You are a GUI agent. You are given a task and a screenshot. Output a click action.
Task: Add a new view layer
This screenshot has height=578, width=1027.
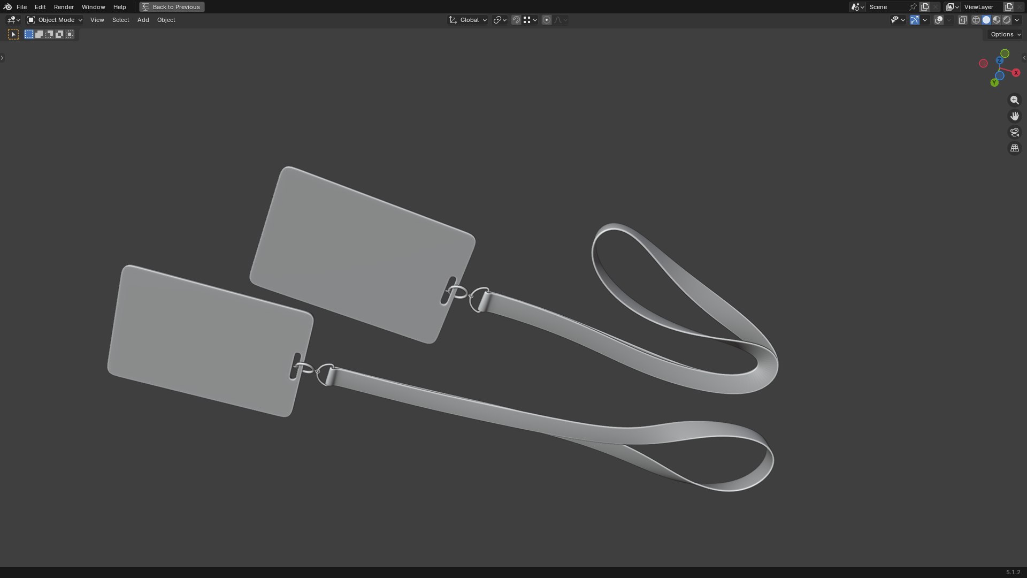[1009, 7]
